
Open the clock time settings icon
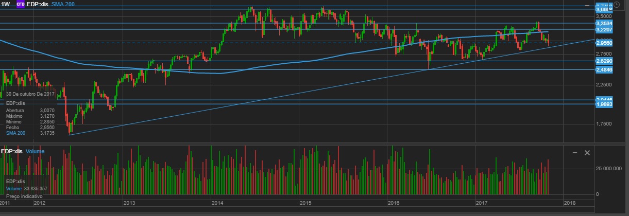point(623,6)
